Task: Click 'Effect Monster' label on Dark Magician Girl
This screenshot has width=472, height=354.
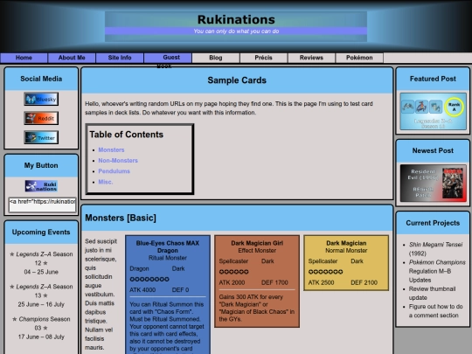Action: pos(257,251)
